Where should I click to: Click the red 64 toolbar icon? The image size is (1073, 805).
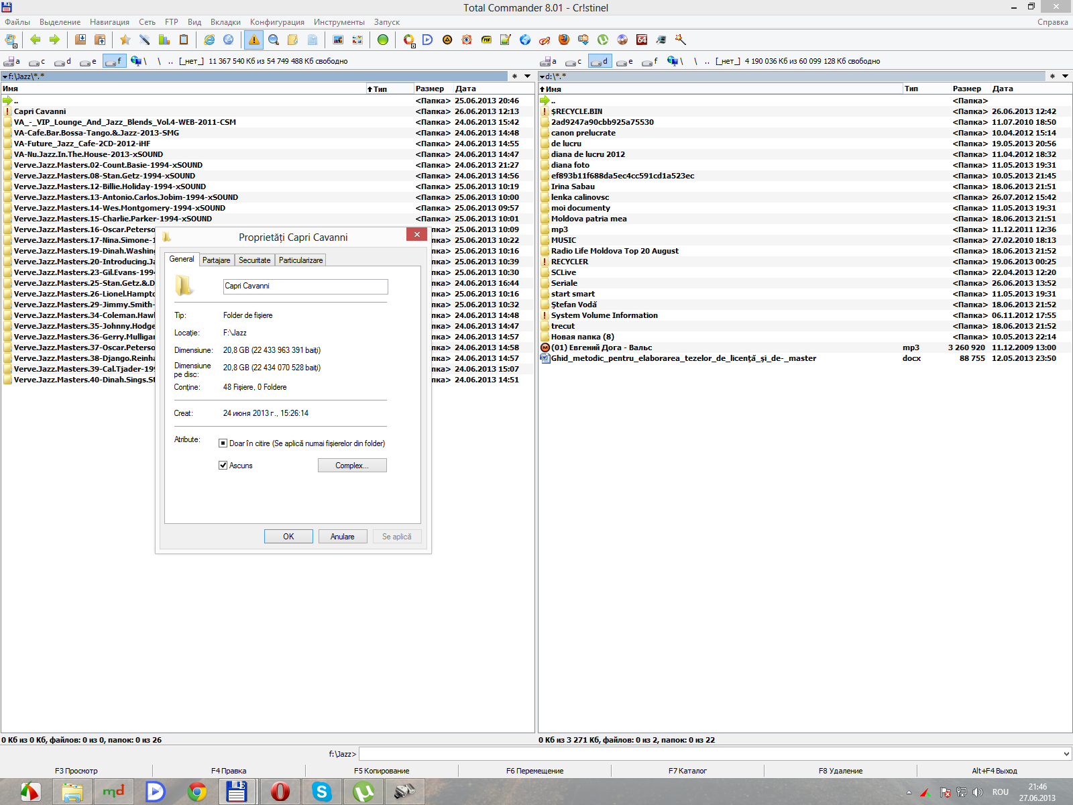click(x=642, y=40)
